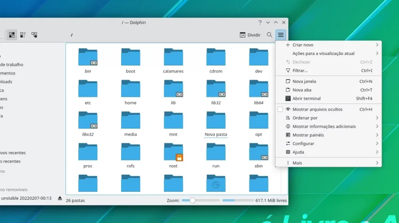Open the 'mentos' sidebar place
This screenshot has height=223, width=399.
coord(8,73)
